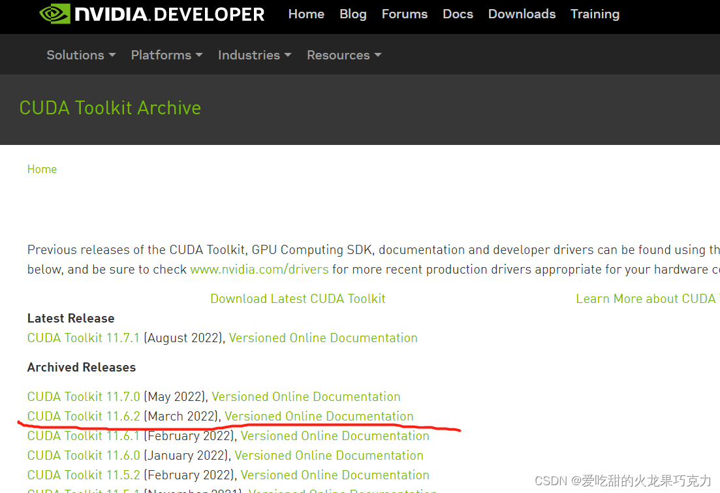Screen dimensions: 720x493
Task: Open the Home nav item
Action: [x=306, y=14]
